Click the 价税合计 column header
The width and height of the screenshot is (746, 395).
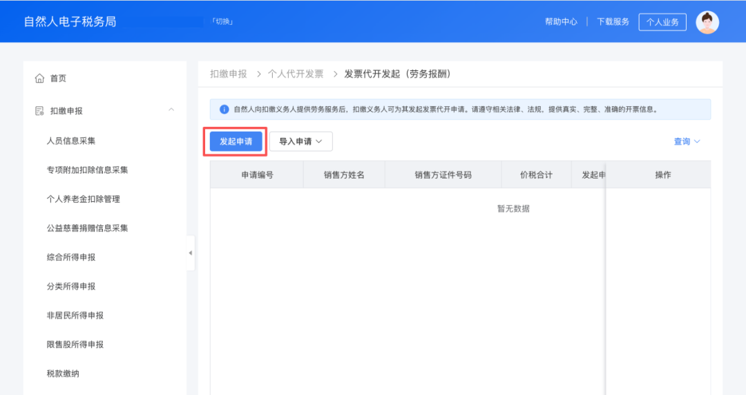(536, 174)
